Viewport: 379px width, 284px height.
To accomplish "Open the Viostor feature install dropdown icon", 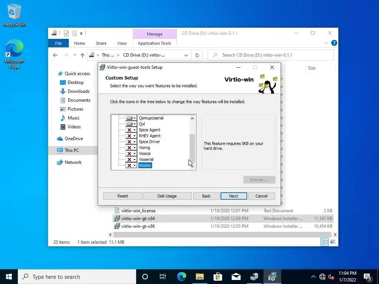I will (x=131, y=165).
